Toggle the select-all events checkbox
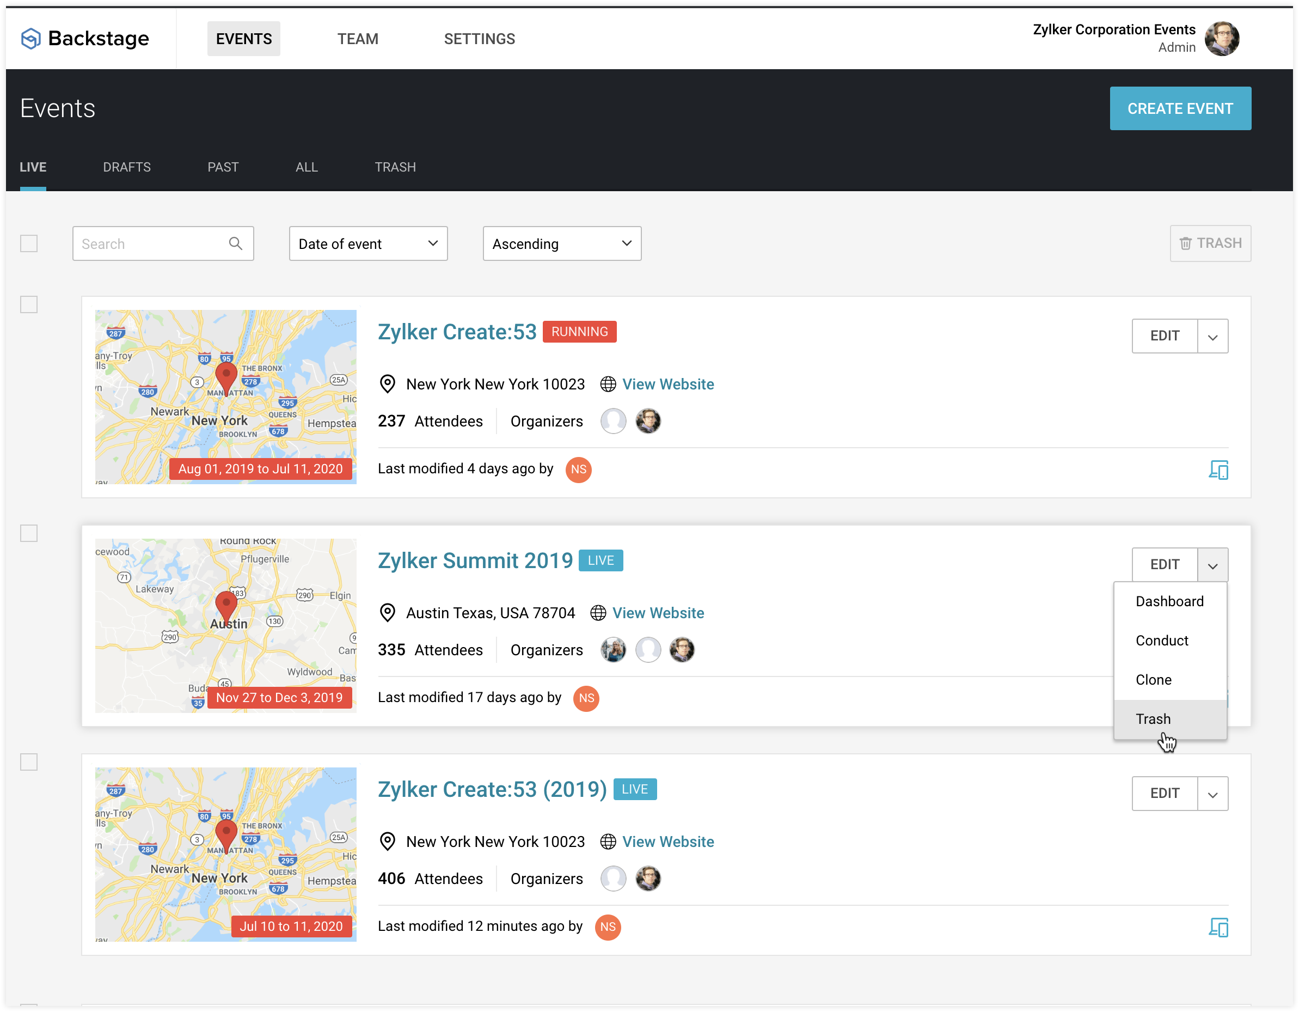The image size is (1299, 1012). [x=28, y=243]
